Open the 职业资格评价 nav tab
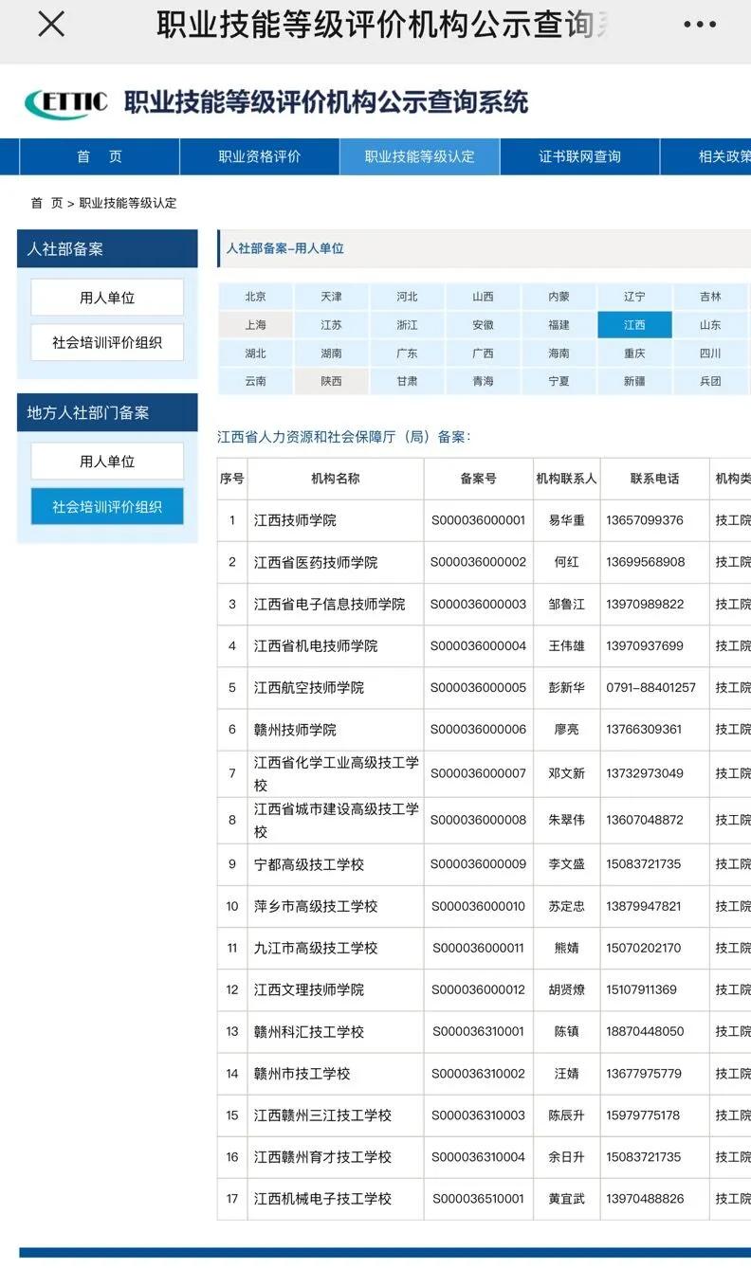The width and height of the screenshot is (751, 1269). [x=260, y=156]
